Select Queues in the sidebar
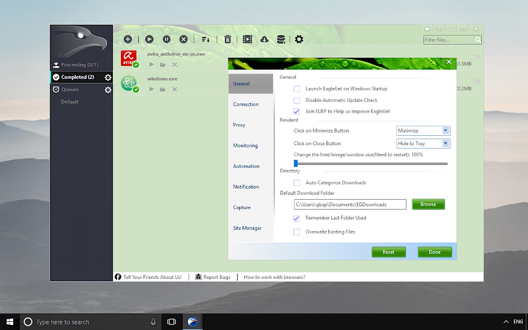This screenshot has height=330, width=528. tap(70, 90)
